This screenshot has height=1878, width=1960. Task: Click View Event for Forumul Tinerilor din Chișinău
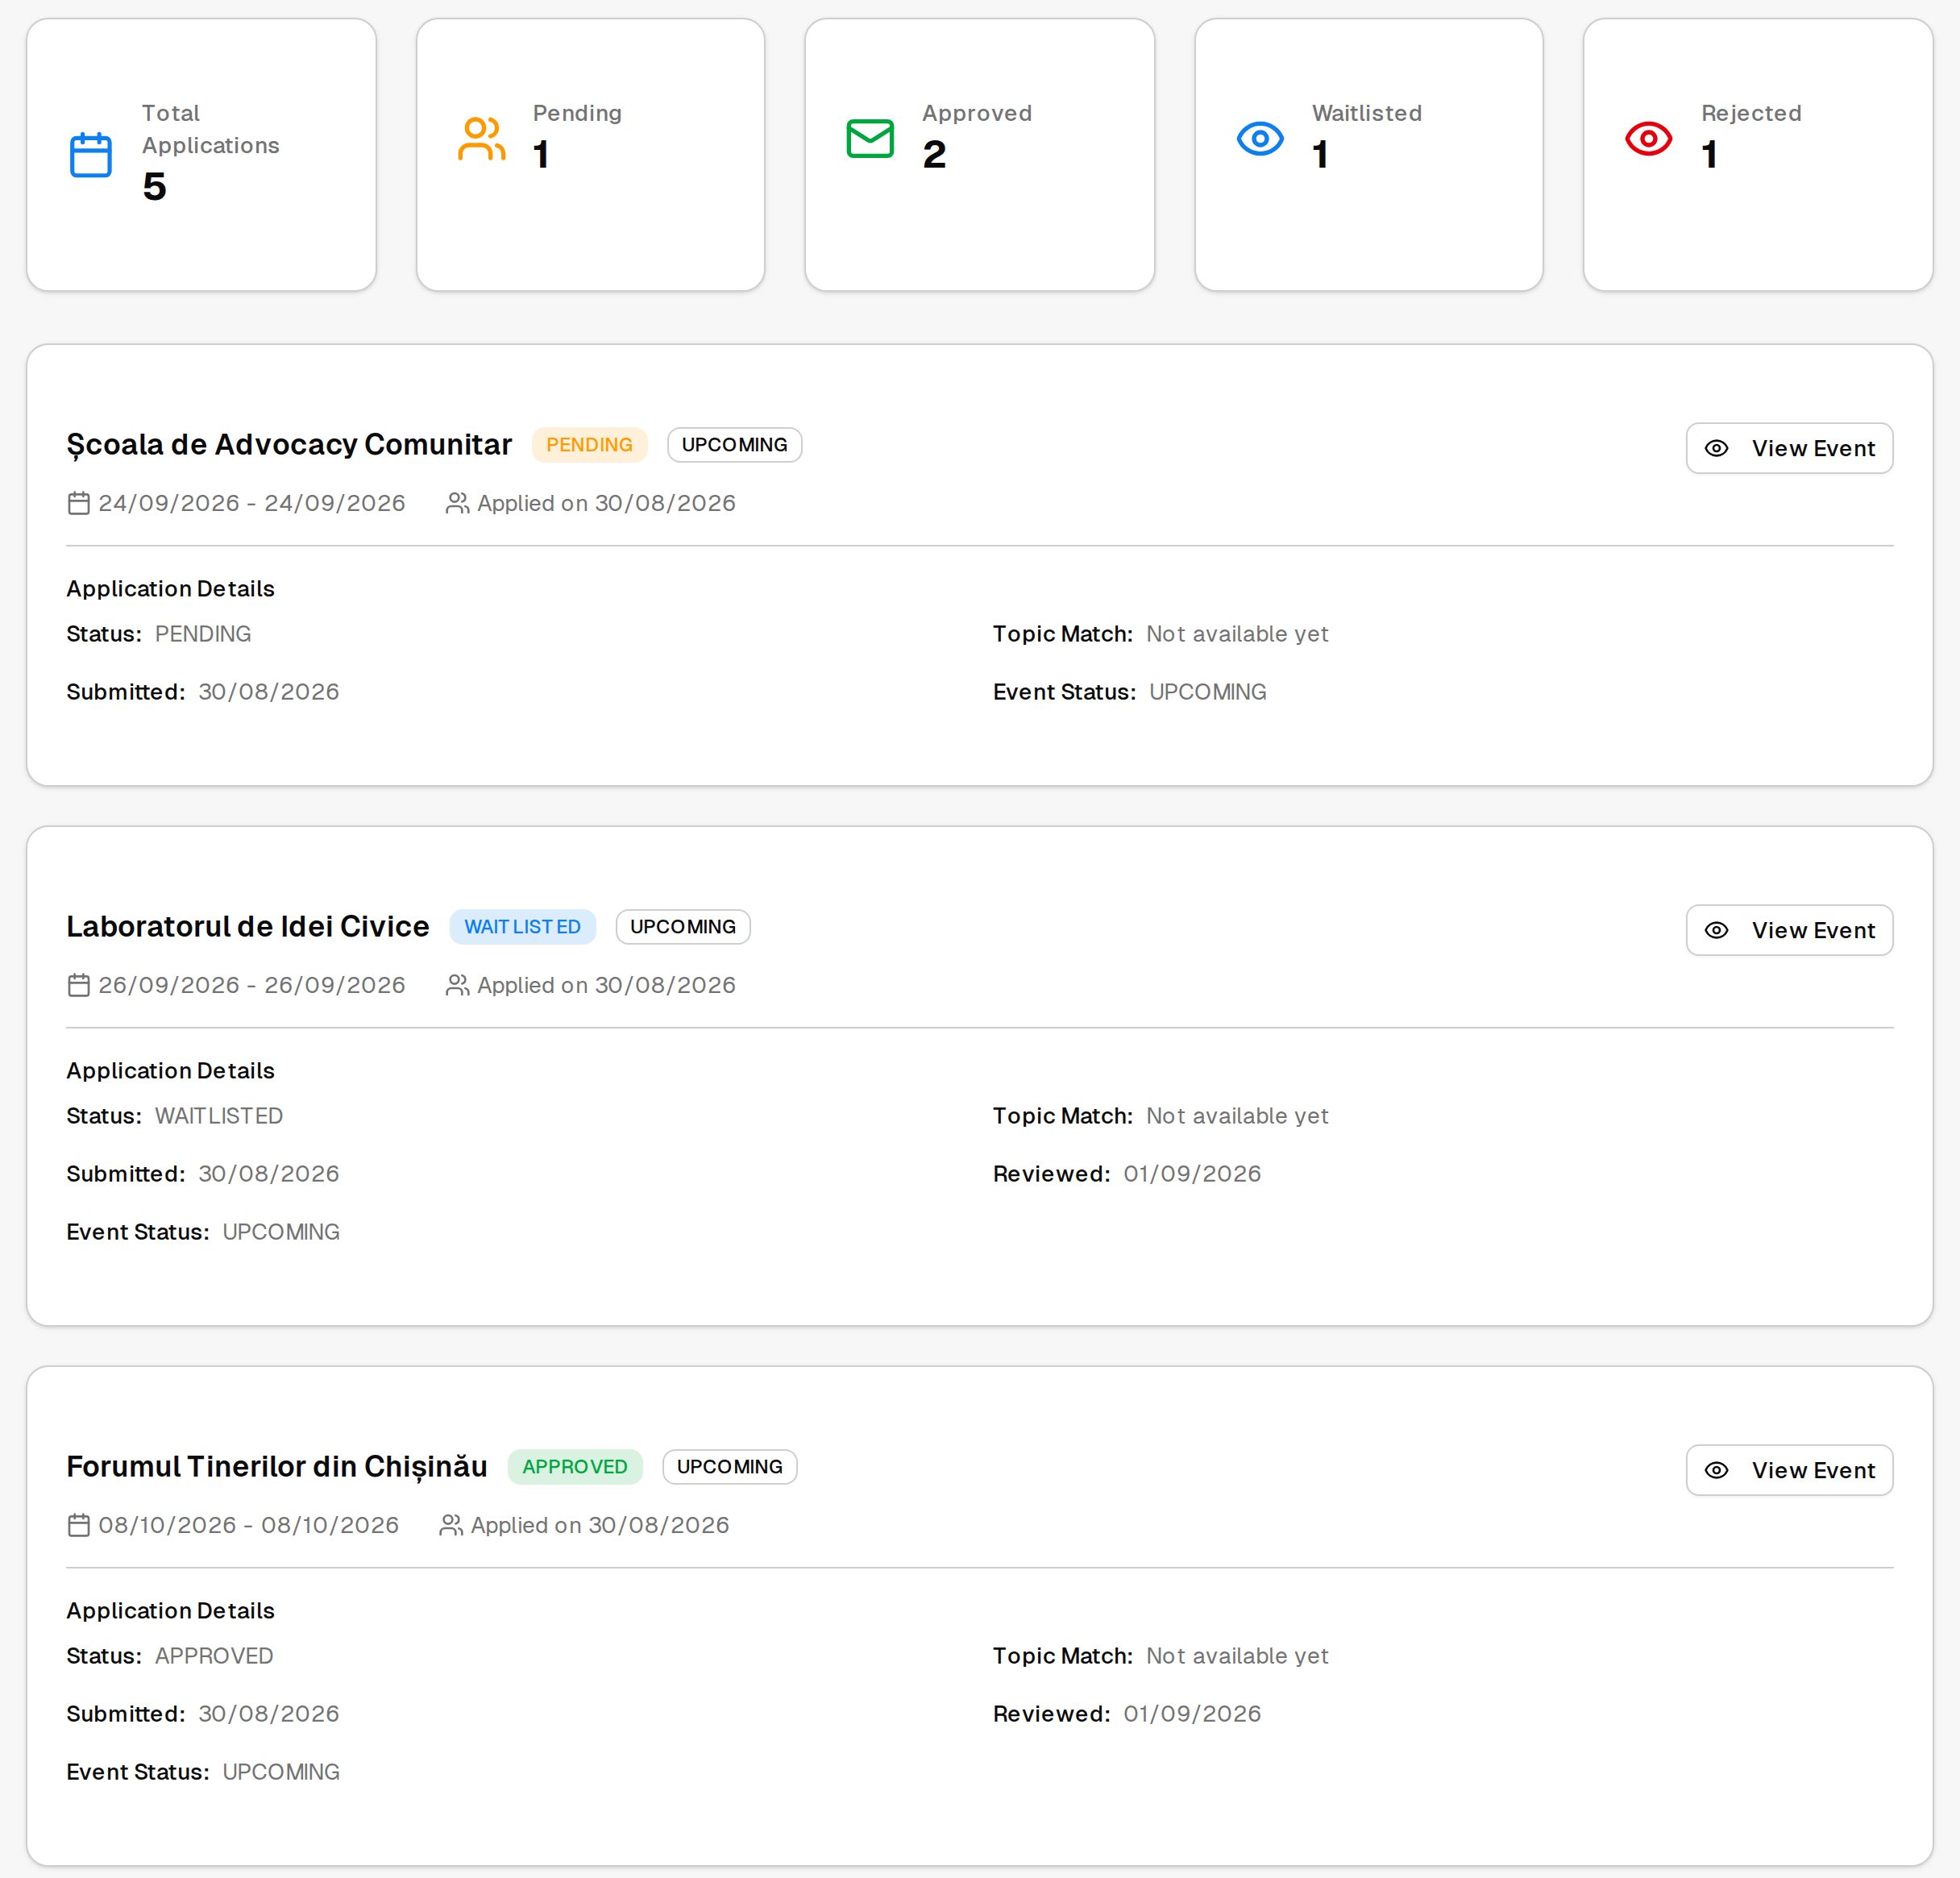point(1789,1470)
